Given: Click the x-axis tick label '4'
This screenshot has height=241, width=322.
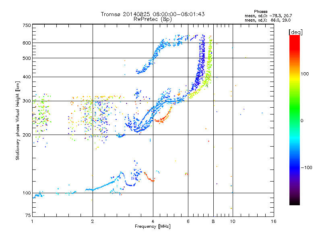Looking at the screenshot, I should point(153,221).
